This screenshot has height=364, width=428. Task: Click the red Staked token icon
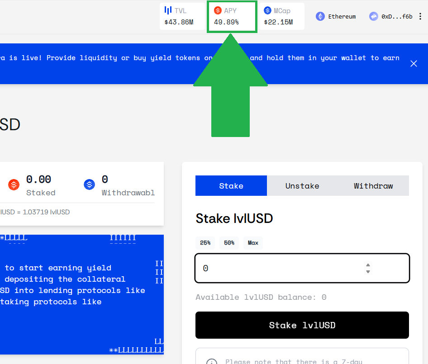[14, 185]
